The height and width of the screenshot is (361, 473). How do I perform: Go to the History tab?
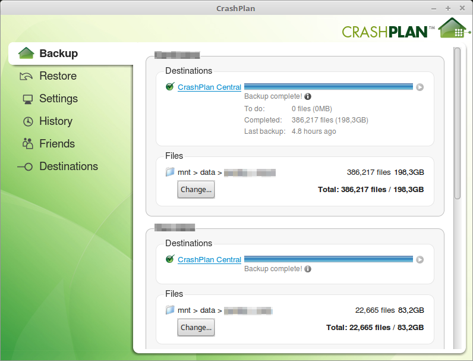(x=56, y=121)
